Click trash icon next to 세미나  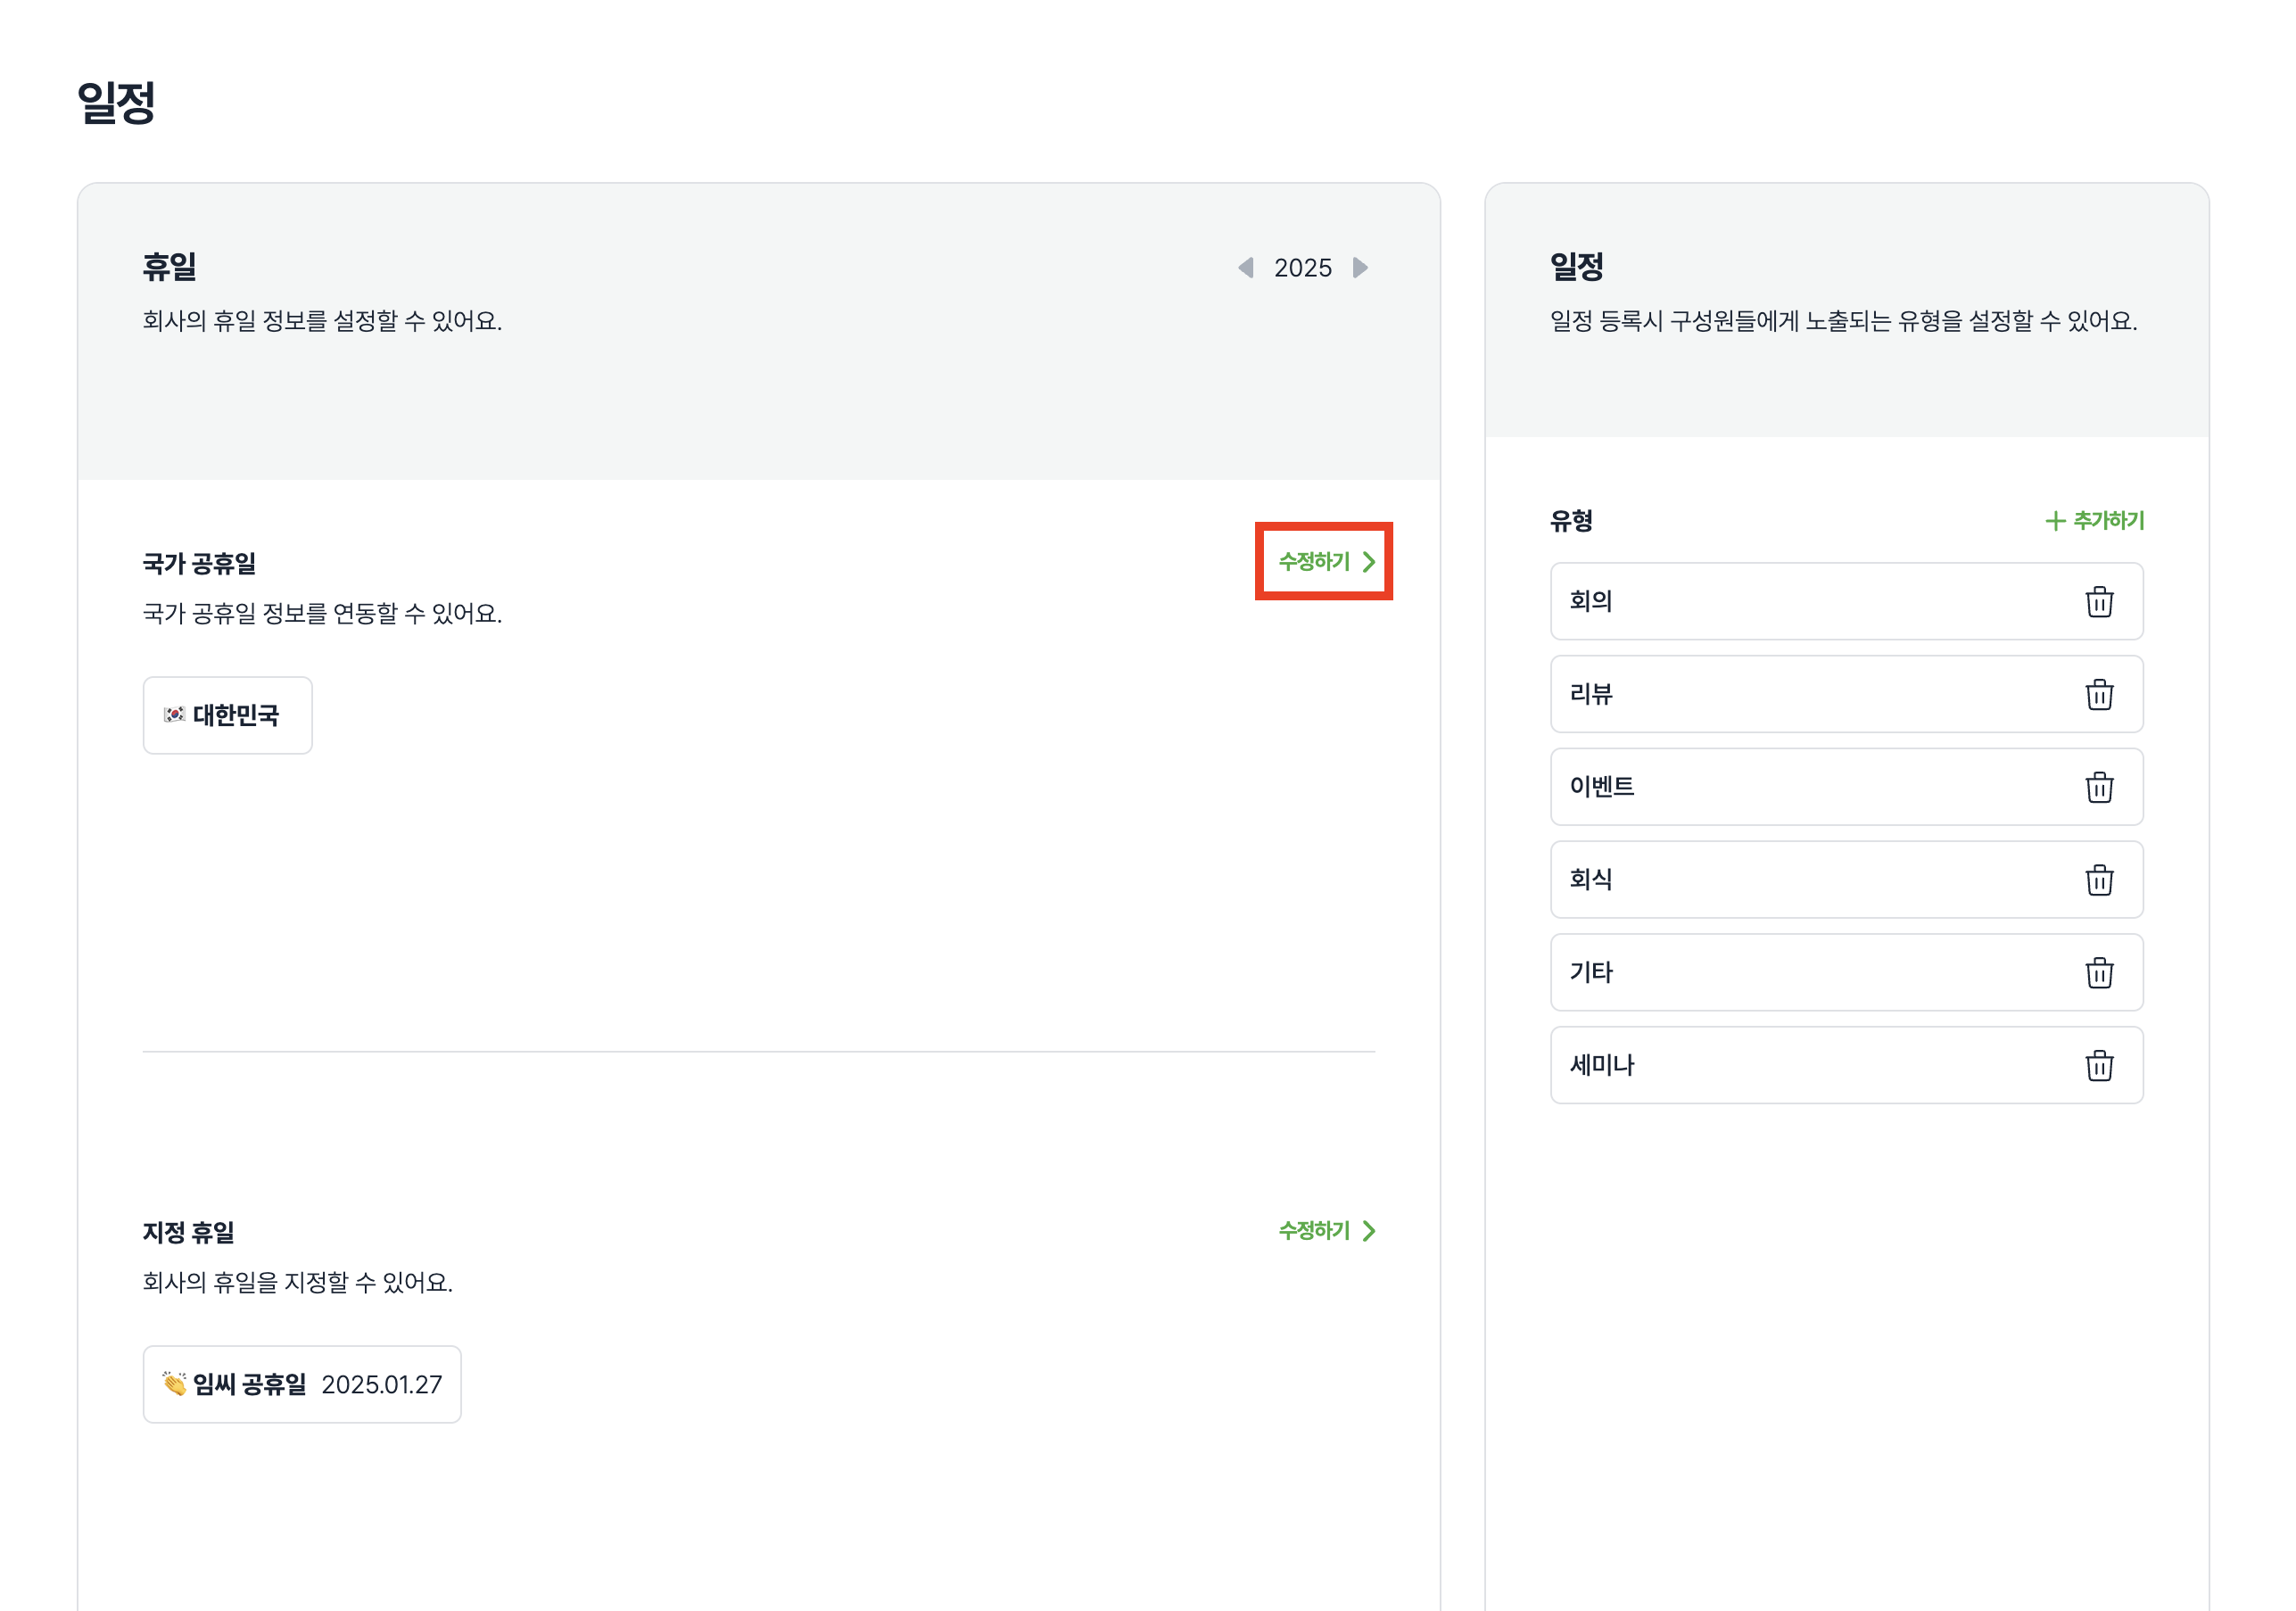[2098, 1066]
